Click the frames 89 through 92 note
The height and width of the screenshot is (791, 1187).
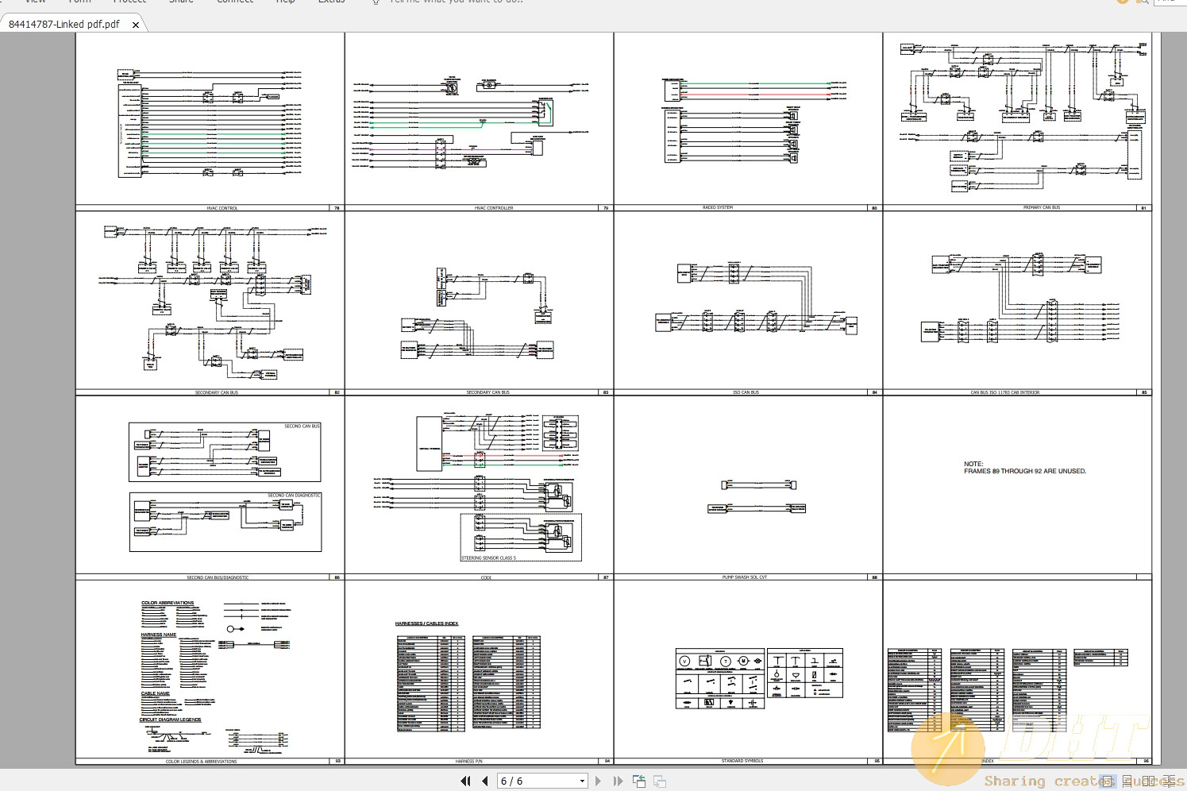(1024, 468)
